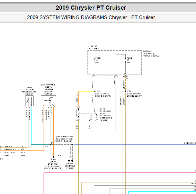Click the "THROTTLE POSITION SENSOR" label
196x194 pixels.
(x=48, y=92)
